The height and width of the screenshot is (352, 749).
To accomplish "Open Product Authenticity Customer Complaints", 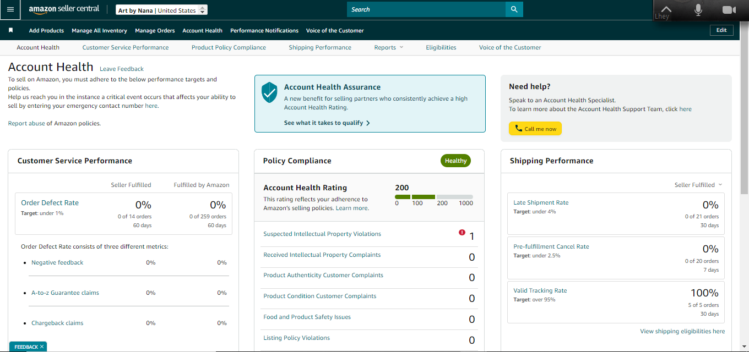I will coord(323,275).
